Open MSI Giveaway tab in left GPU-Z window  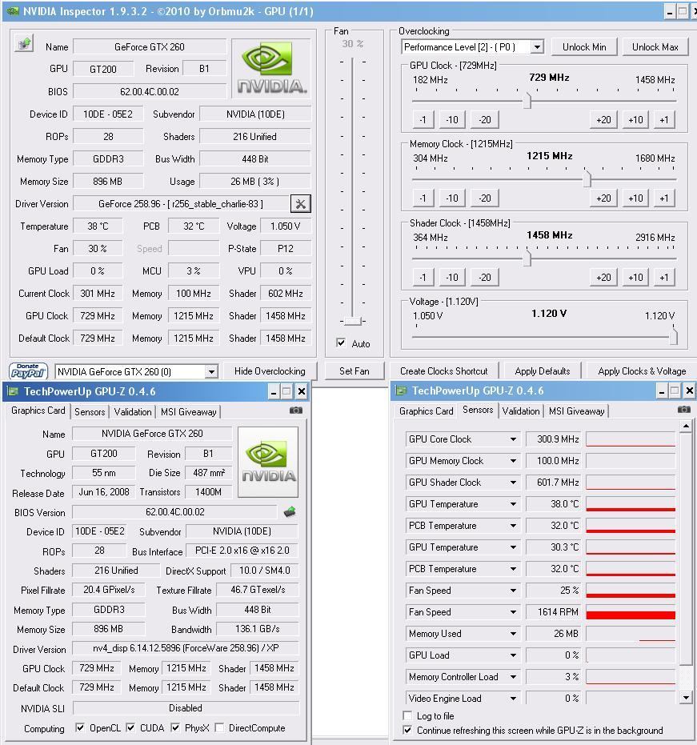point(189,411)
